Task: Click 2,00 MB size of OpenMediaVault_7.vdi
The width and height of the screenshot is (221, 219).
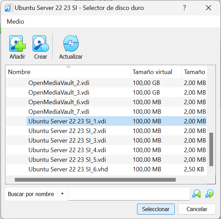Action: [x=195, y=111]
